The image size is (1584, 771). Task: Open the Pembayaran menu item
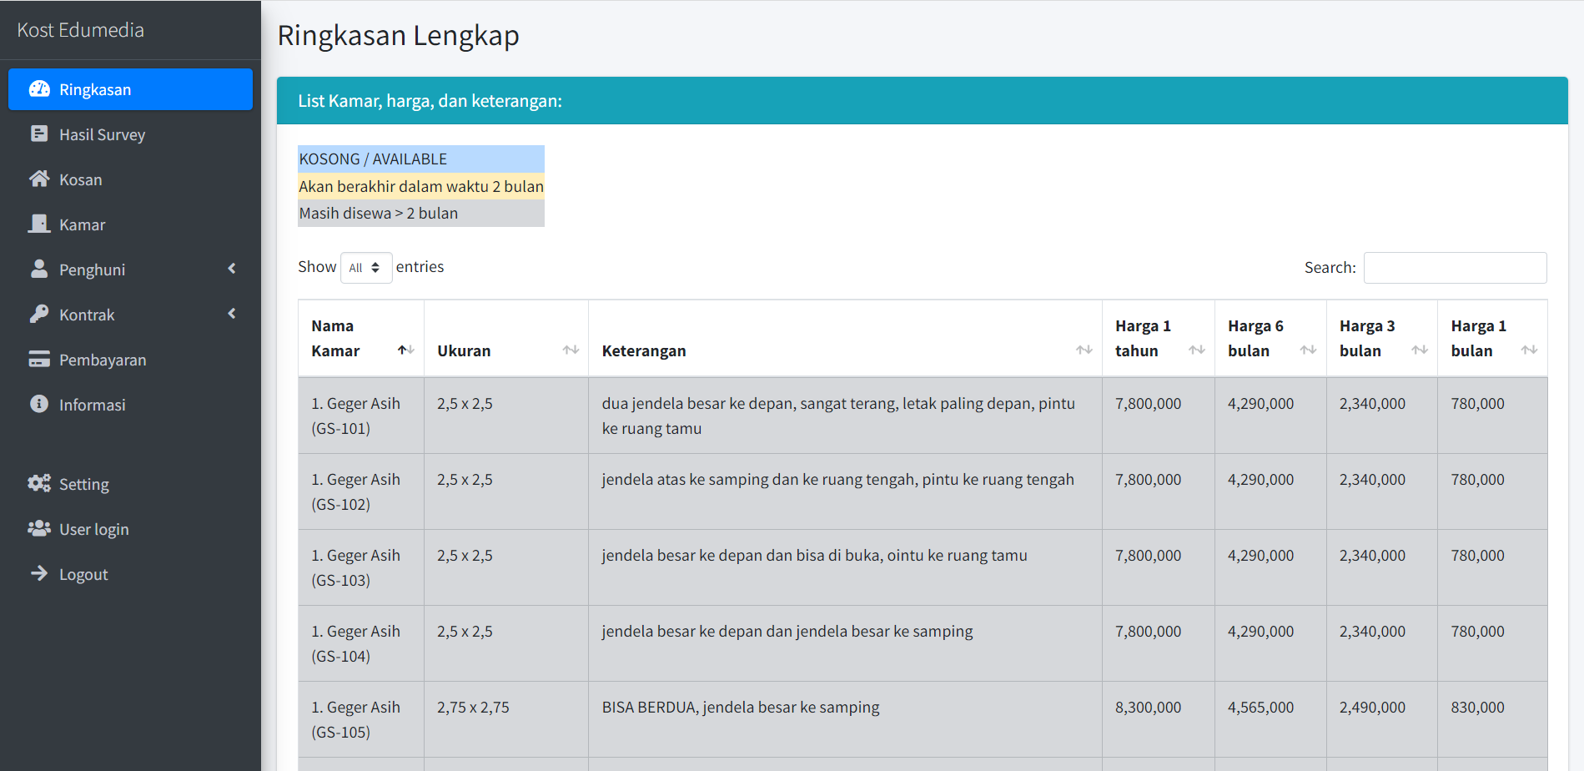[x=103, y=360]
